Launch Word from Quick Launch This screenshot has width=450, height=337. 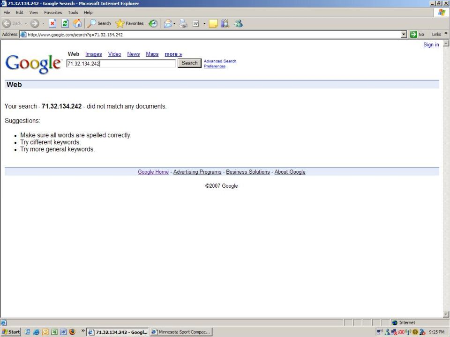tap(63, 332)
